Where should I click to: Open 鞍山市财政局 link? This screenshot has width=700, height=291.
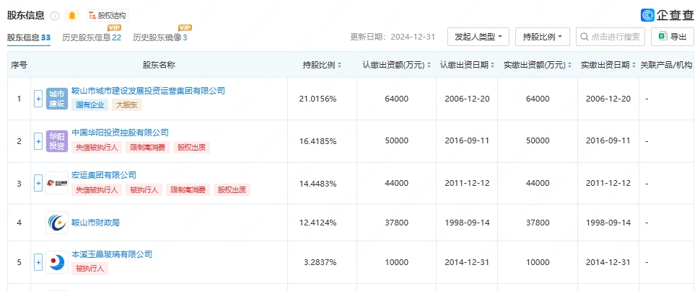(95, 223)
